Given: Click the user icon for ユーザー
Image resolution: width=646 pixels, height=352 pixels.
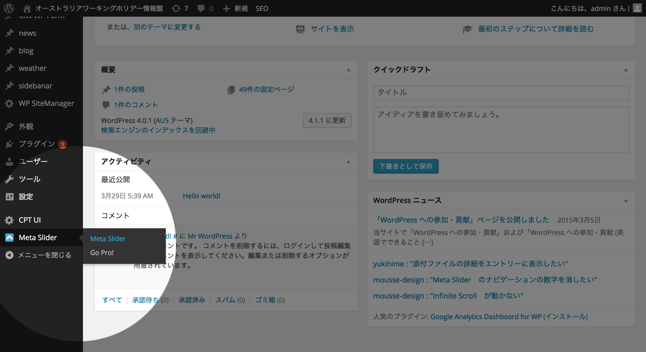Looking at the screenshot, I should [9, 162].
